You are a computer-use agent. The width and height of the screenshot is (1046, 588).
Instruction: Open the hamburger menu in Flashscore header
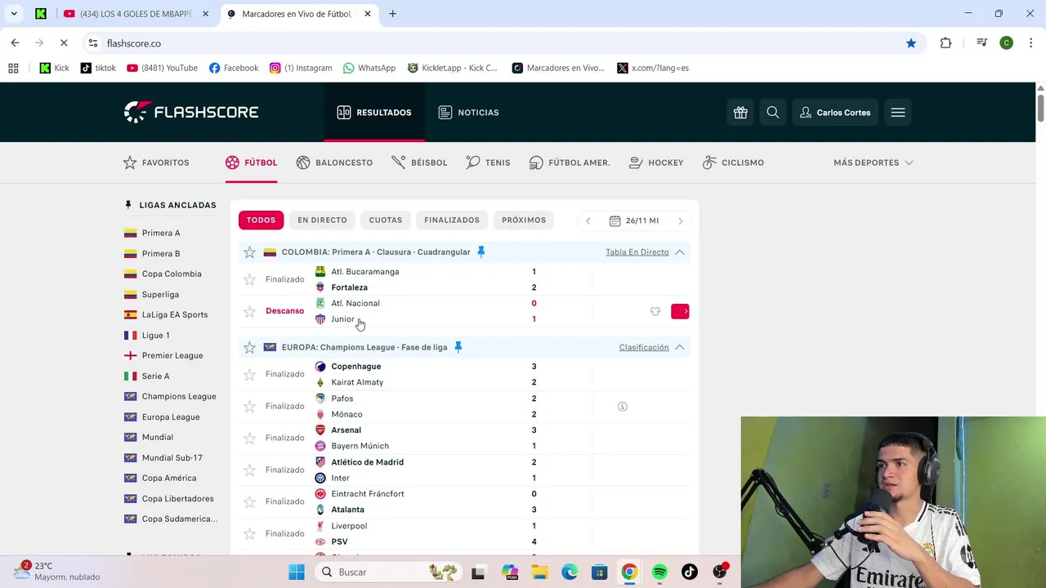point(898,113)
